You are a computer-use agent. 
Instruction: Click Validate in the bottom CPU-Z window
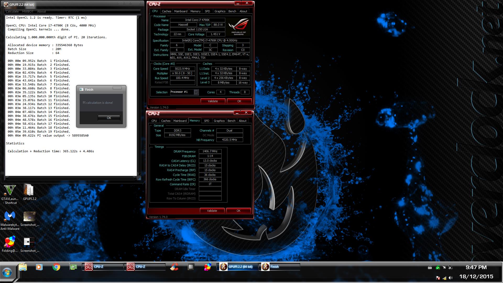click(x=212, y=211)
